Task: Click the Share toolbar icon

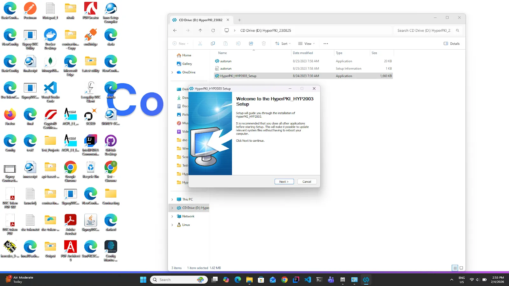Action: 251,44
